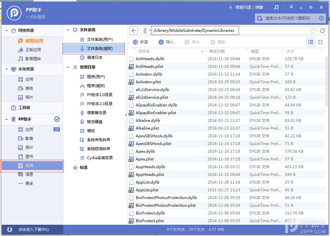Toggle the favorite star in the address bar
330x236 pixels.
point(313,31)
